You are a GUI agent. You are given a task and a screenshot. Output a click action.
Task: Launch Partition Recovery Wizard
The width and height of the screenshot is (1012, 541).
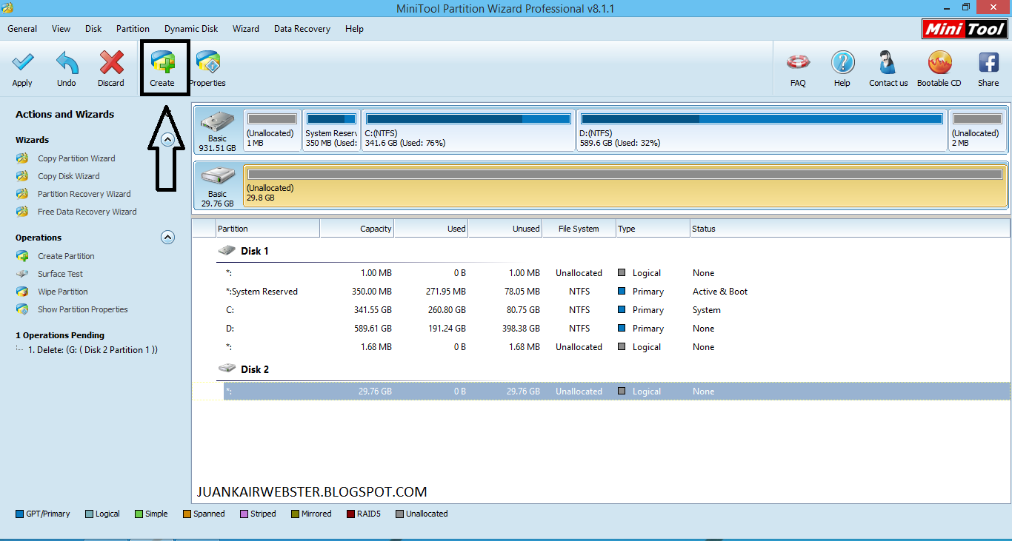84,194
